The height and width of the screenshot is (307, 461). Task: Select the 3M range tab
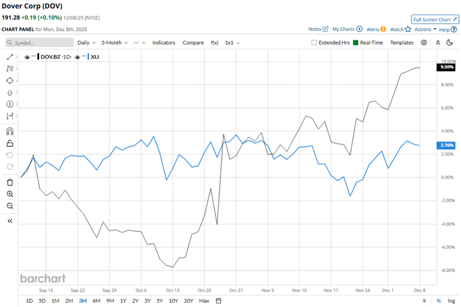click(x=82, y=301)
